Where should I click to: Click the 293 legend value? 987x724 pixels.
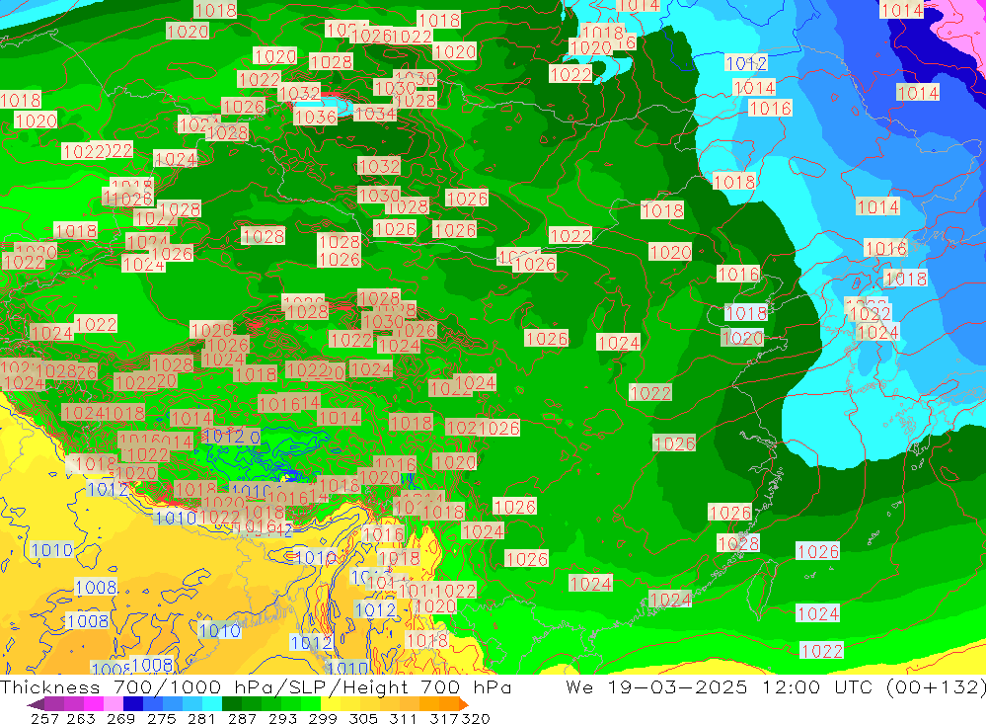(282, 718)
